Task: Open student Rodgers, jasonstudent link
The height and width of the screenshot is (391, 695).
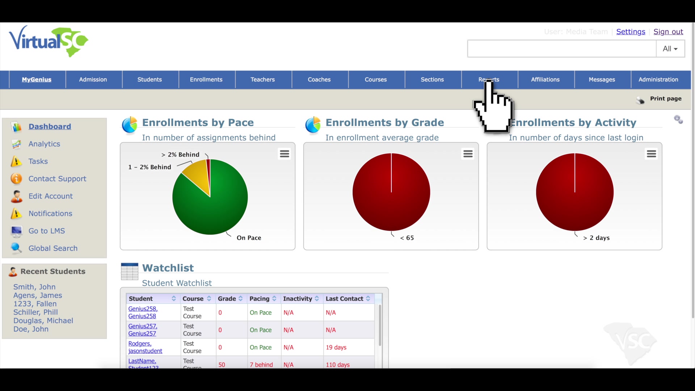Action: pyautogui.click(x=145, y=347)
